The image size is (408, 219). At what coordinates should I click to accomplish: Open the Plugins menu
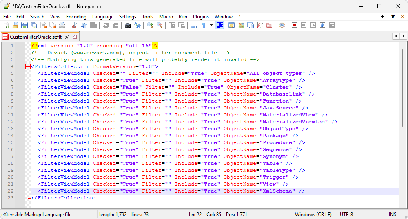tap(201, 17)
